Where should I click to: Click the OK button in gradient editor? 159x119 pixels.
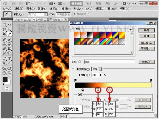coord(147,30)
